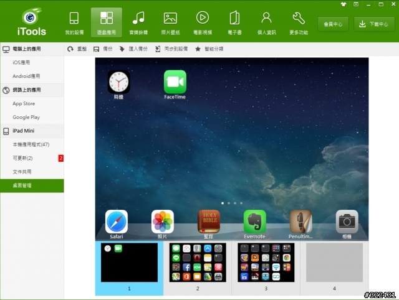Click the Evernote dock icon

pyautogui.click(x=255, y=222)
